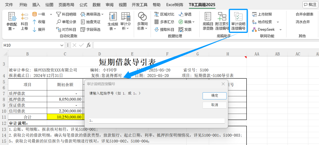Click the 转换 tool
The image size is (319, 145).
tap(186, 22)
